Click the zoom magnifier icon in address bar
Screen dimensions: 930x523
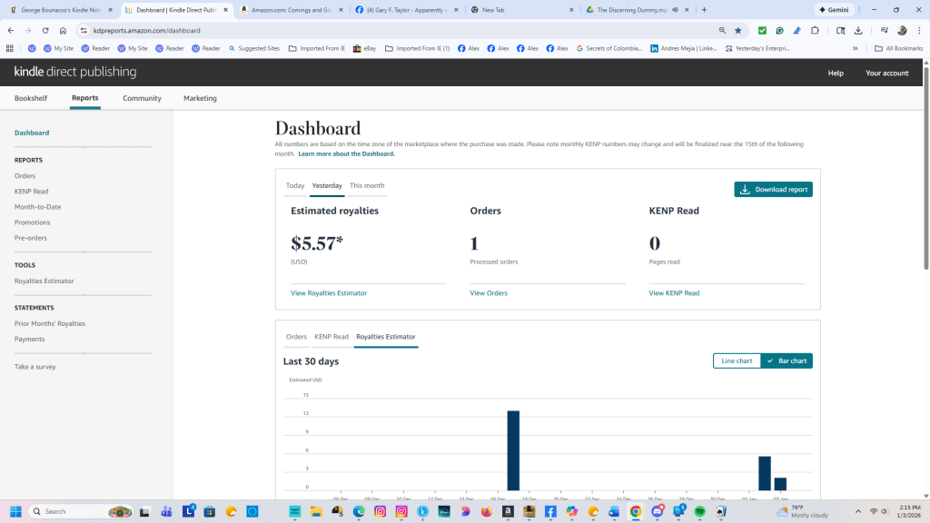click(722, 30)
